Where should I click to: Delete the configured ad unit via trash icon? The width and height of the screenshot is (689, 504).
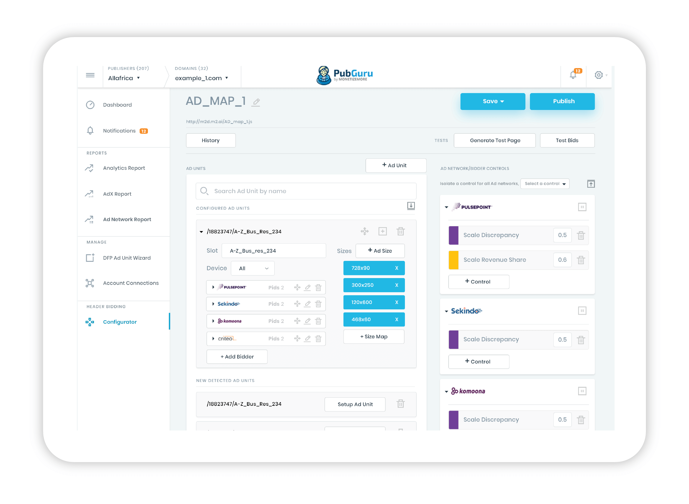pos(400,231)
